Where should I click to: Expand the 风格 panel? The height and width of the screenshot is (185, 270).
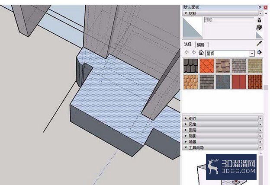[x=186, y=124]
